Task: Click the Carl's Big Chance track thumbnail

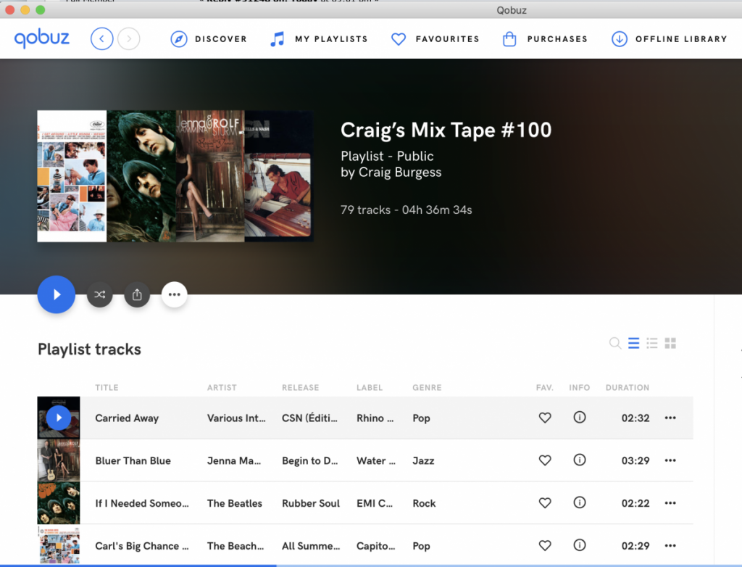Action: point(59,545)
